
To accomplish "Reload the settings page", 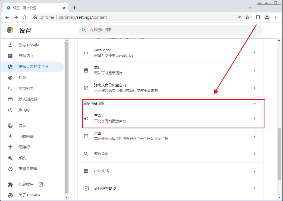I will pyautogui.click(x=24, y=17).
